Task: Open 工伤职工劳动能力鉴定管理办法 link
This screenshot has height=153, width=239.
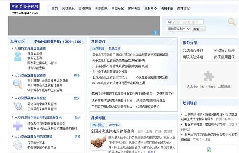Action: 112,107
